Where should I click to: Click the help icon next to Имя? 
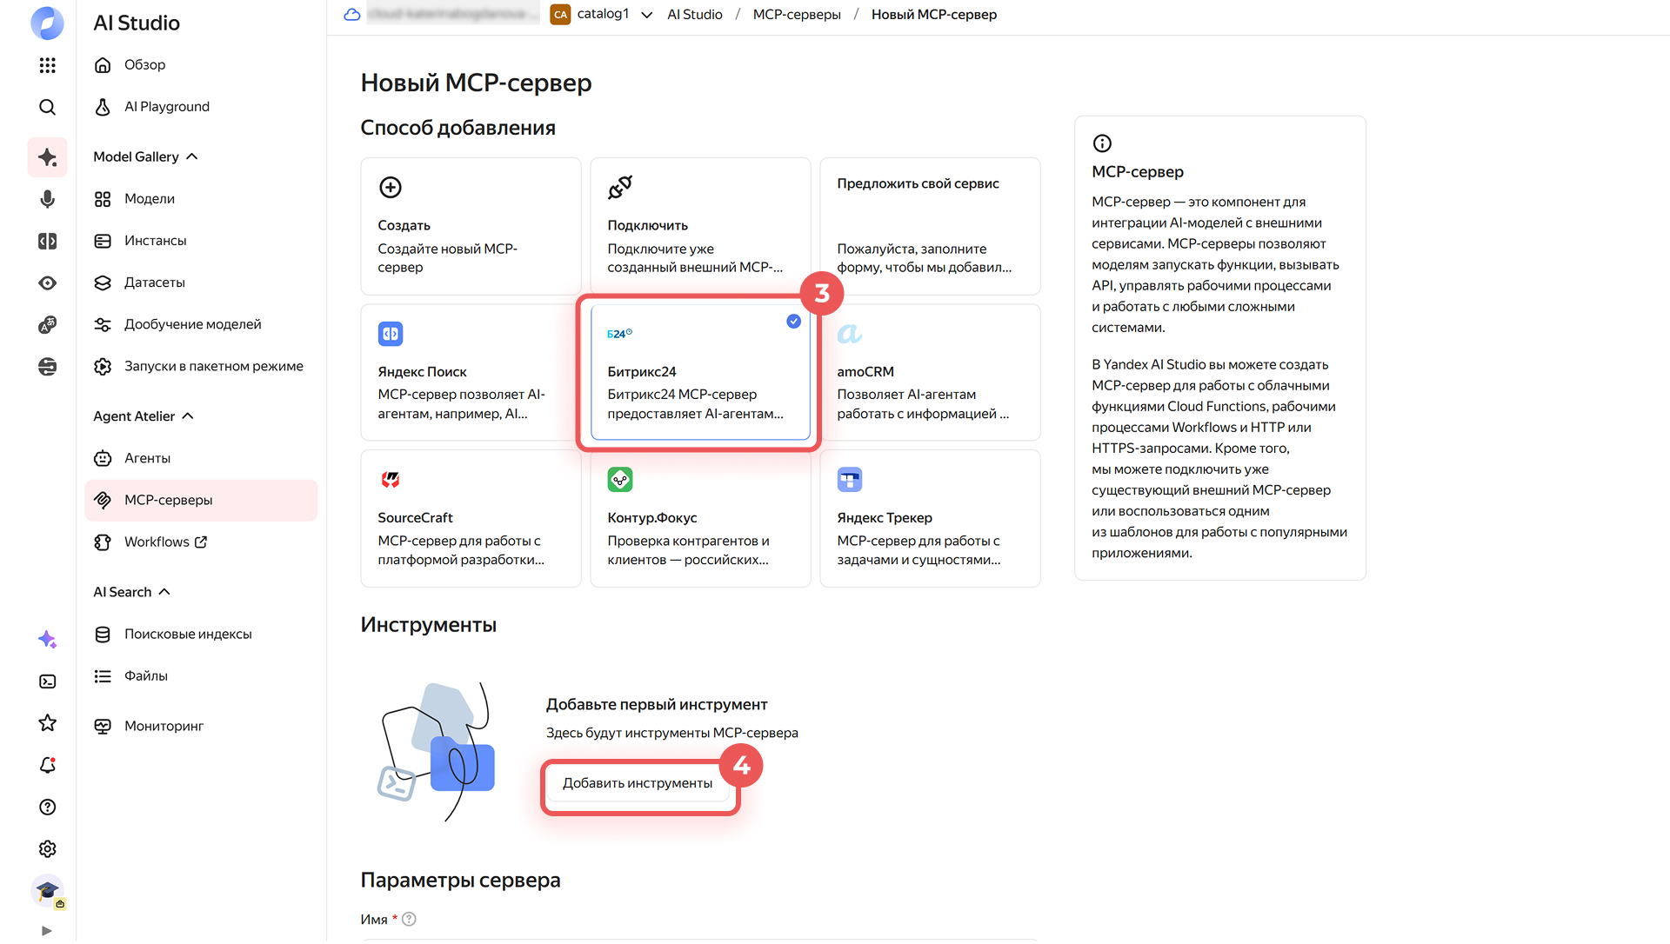(409, 919)
